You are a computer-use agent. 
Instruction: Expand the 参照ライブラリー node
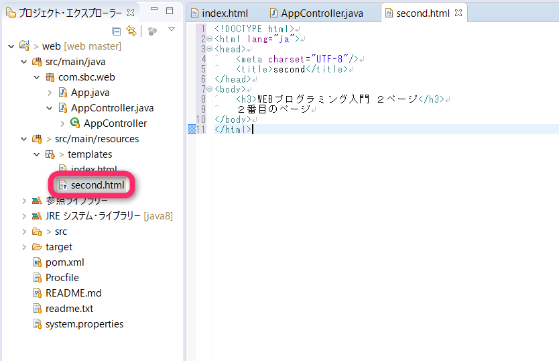[x=24, y=201]
